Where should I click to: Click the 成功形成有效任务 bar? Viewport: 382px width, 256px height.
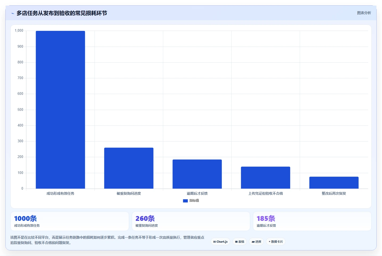click(x=60, y=110)
